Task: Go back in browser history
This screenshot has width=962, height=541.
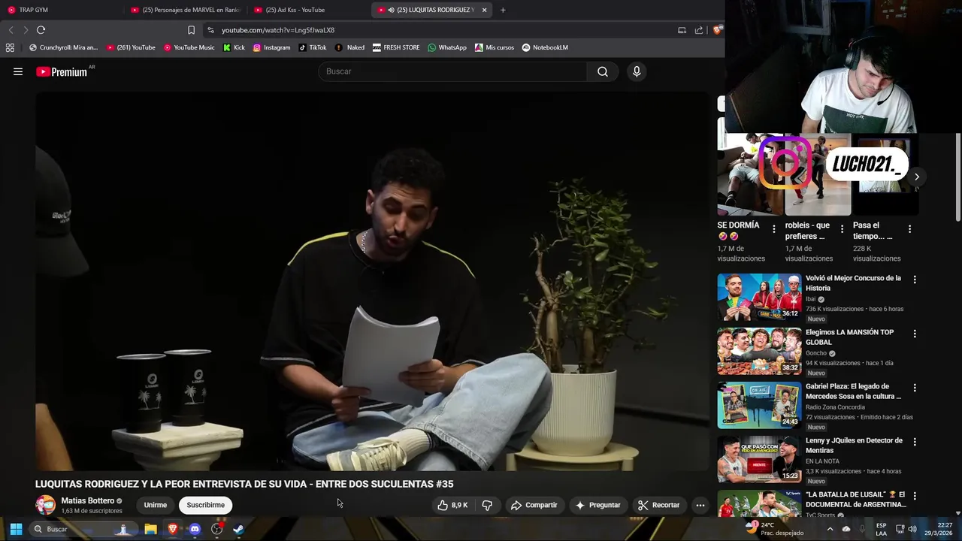Action: pos(11,30)
